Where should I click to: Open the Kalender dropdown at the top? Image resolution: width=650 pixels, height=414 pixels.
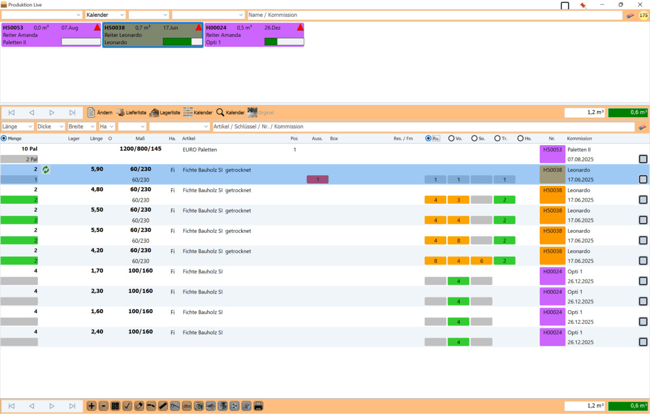106,15
